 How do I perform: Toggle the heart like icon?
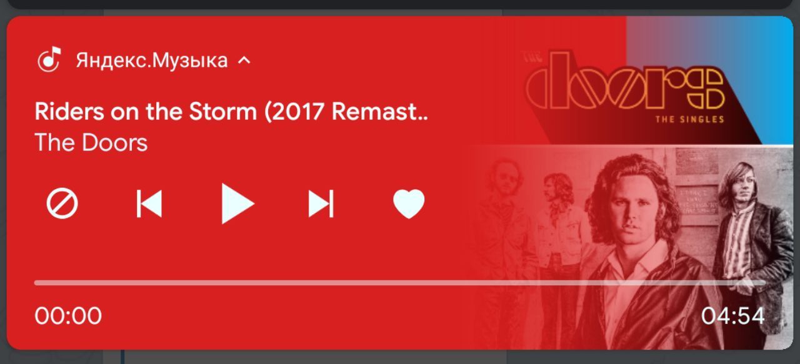point(409,204)
